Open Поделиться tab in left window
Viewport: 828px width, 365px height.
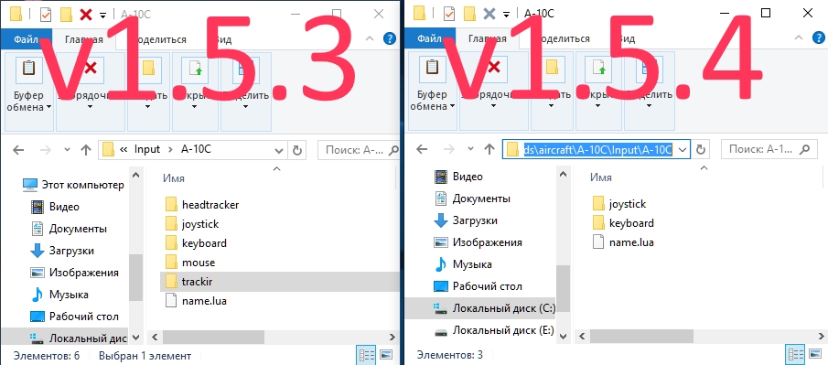(158, 39)
